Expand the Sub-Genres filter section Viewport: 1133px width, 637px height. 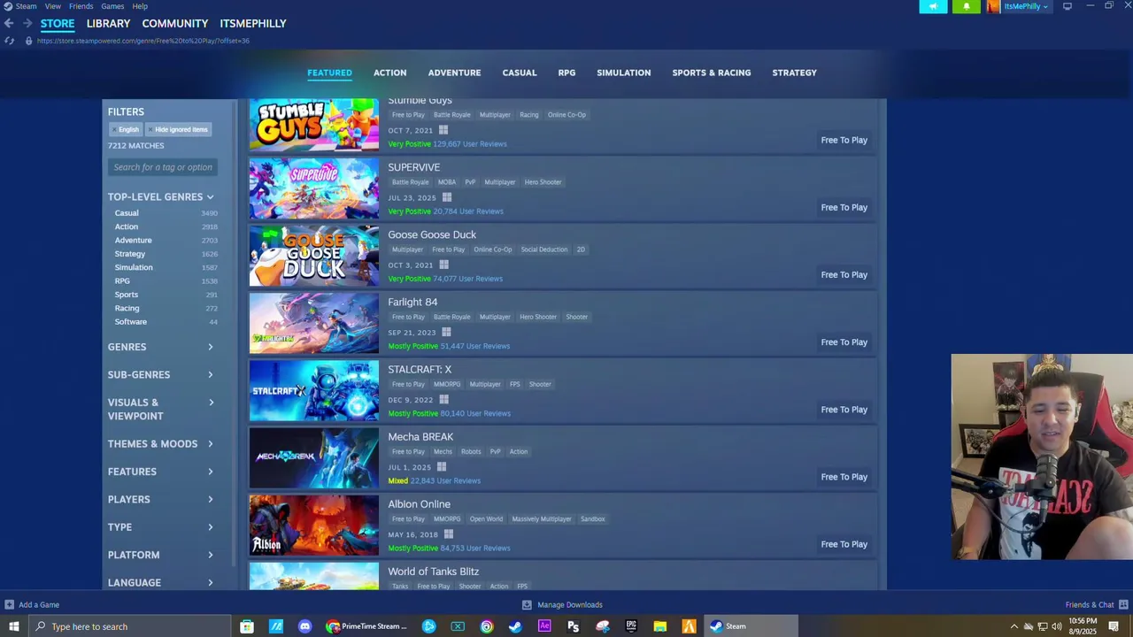click(x=161, y=375)
